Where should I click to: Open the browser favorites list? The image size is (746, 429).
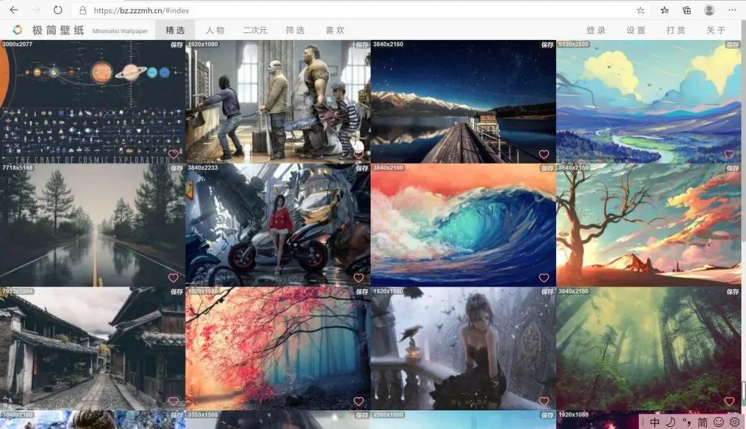point(664,10)
